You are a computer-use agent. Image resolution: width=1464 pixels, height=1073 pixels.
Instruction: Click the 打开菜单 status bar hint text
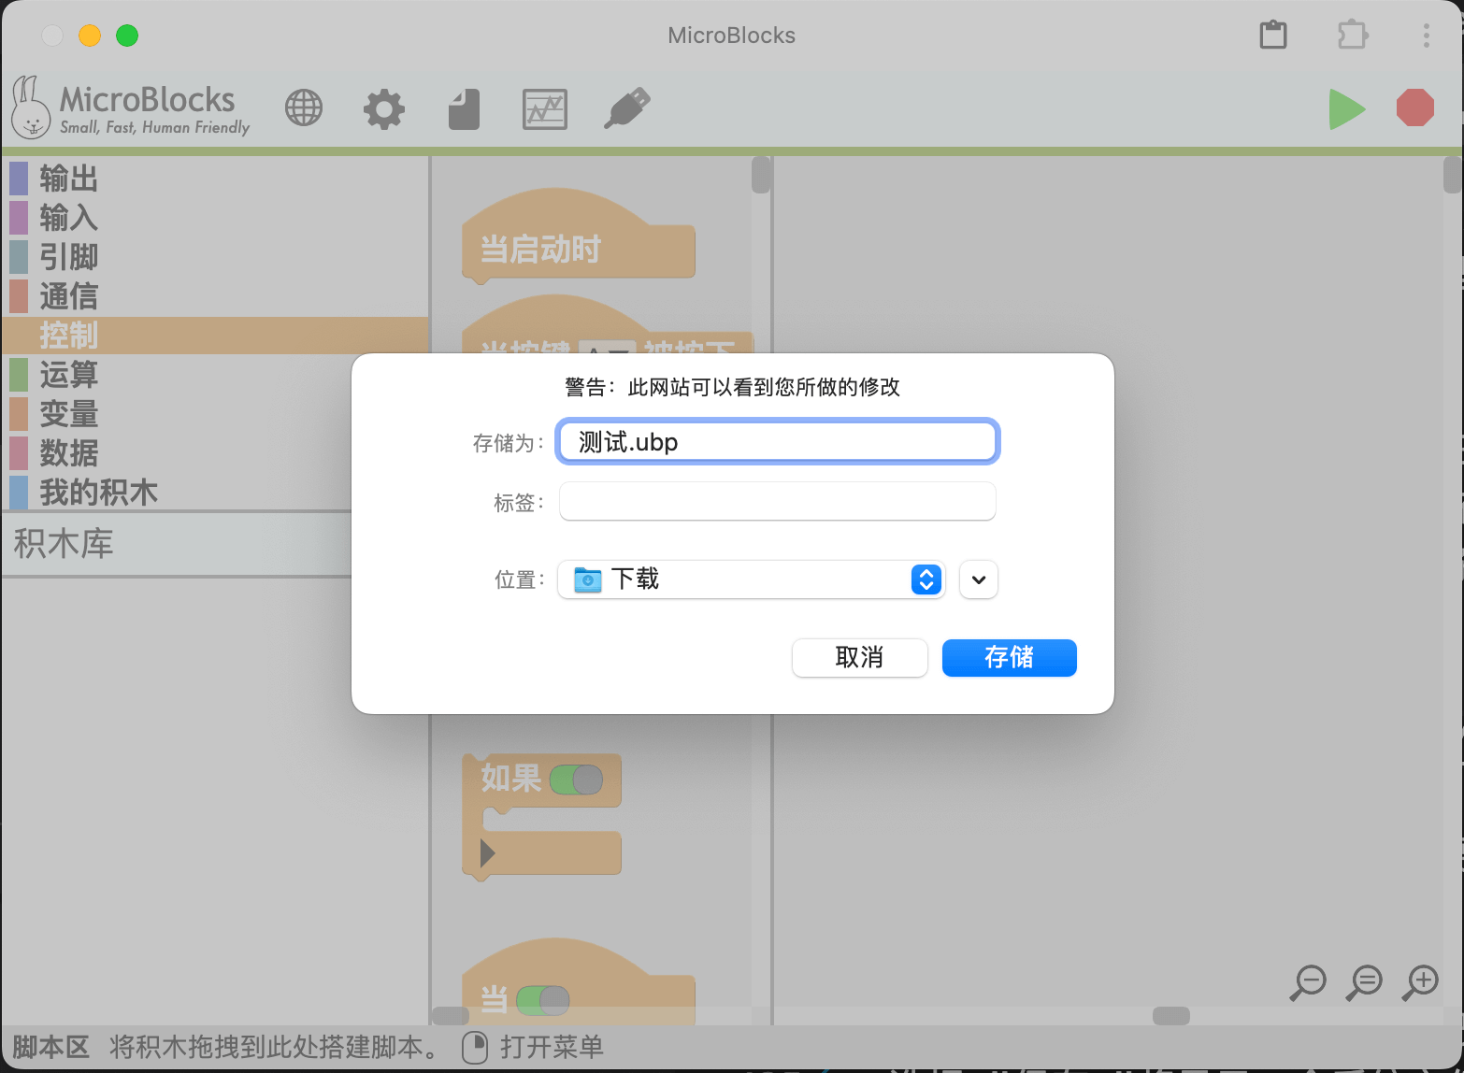(x=552, y=1047)
